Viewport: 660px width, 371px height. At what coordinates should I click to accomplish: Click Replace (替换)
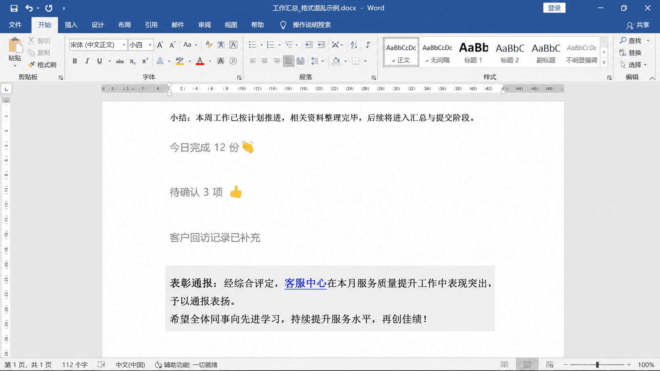[x=630, y=52]
